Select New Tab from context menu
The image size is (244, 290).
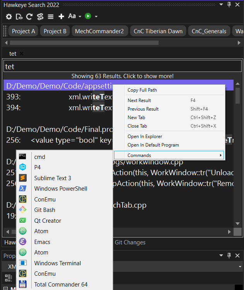click(169, 118)
